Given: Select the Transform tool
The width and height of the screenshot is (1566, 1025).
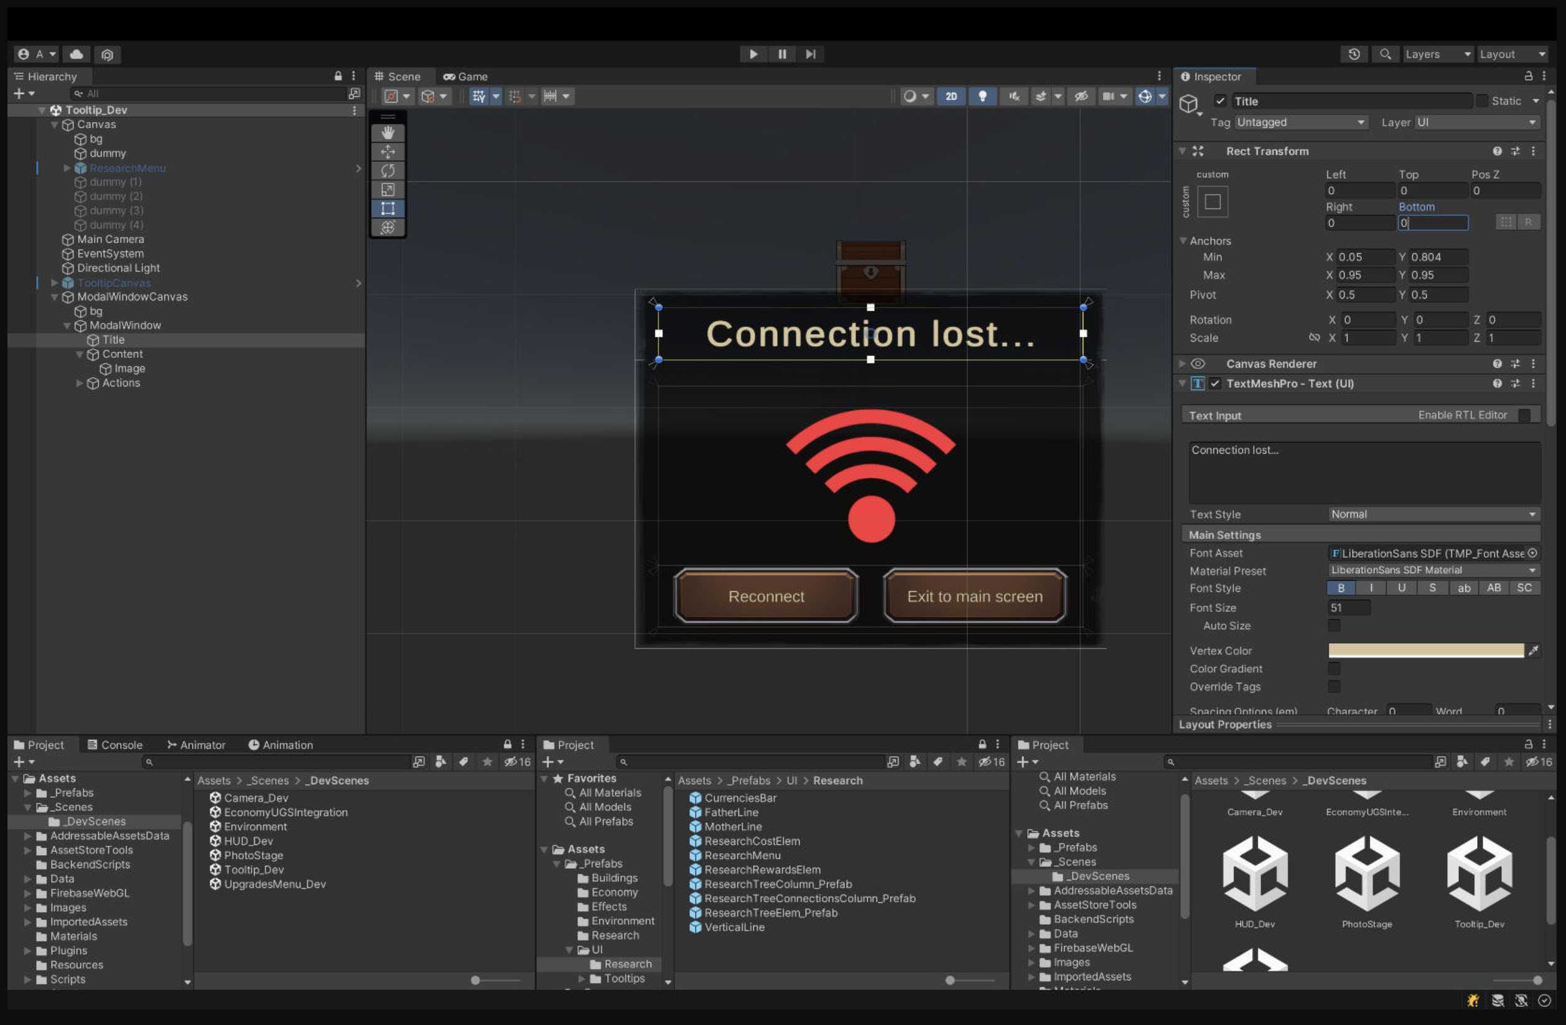Looking at the screenshot, I should pos(388,228).
